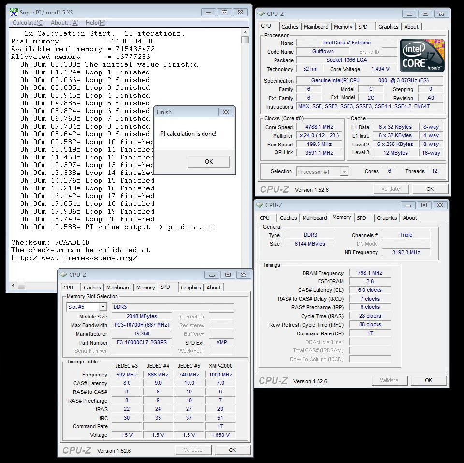Viewport: 464px width, 463px height.
Task: Click Validate in the Gulftown processor window
Action: 391,189
